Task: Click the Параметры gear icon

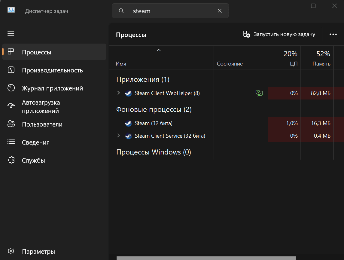Action: coord(11,251)
